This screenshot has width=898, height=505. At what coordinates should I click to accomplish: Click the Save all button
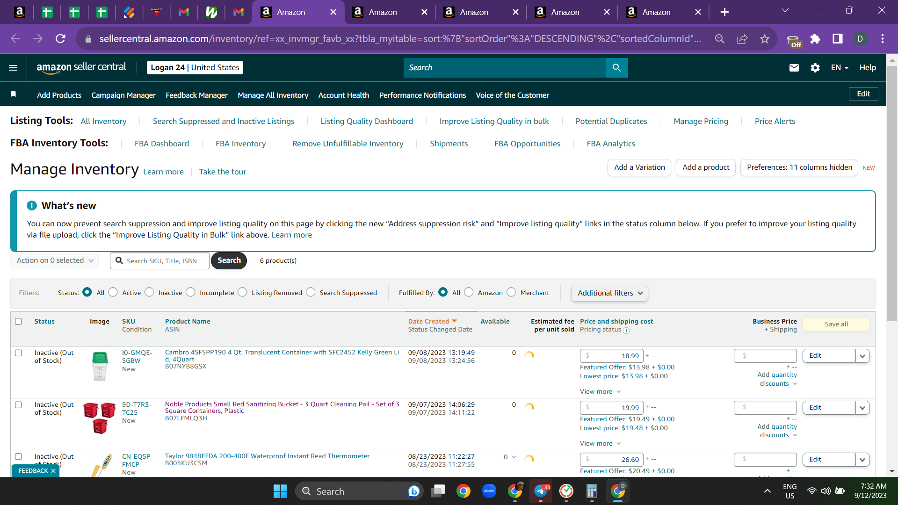tap(836, 324)
